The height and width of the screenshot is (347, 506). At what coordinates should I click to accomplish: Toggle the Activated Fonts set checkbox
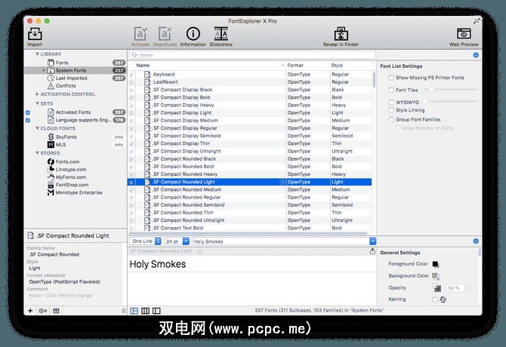(28, 112)
